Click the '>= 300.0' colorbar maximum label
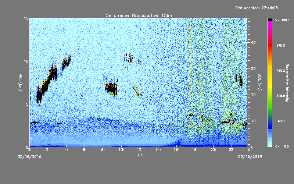Image resolution: width=294 pixels, height=184 pixels. [282, 20]
